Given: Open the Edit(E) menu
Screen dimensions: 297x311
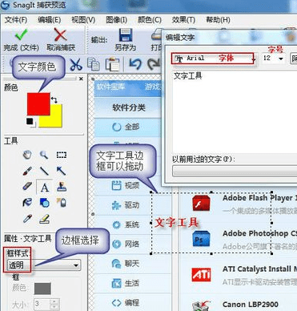Looking at the screenshot, I should tap(50, 19).
